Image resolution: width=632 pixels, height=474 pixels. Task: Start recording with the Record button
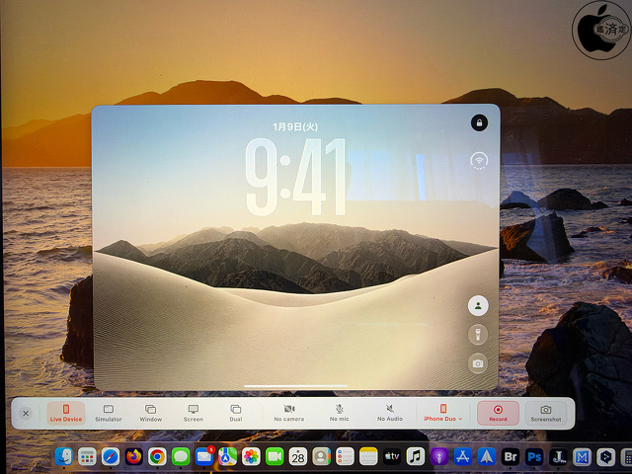pyautogui.click(x=498, y=413)
